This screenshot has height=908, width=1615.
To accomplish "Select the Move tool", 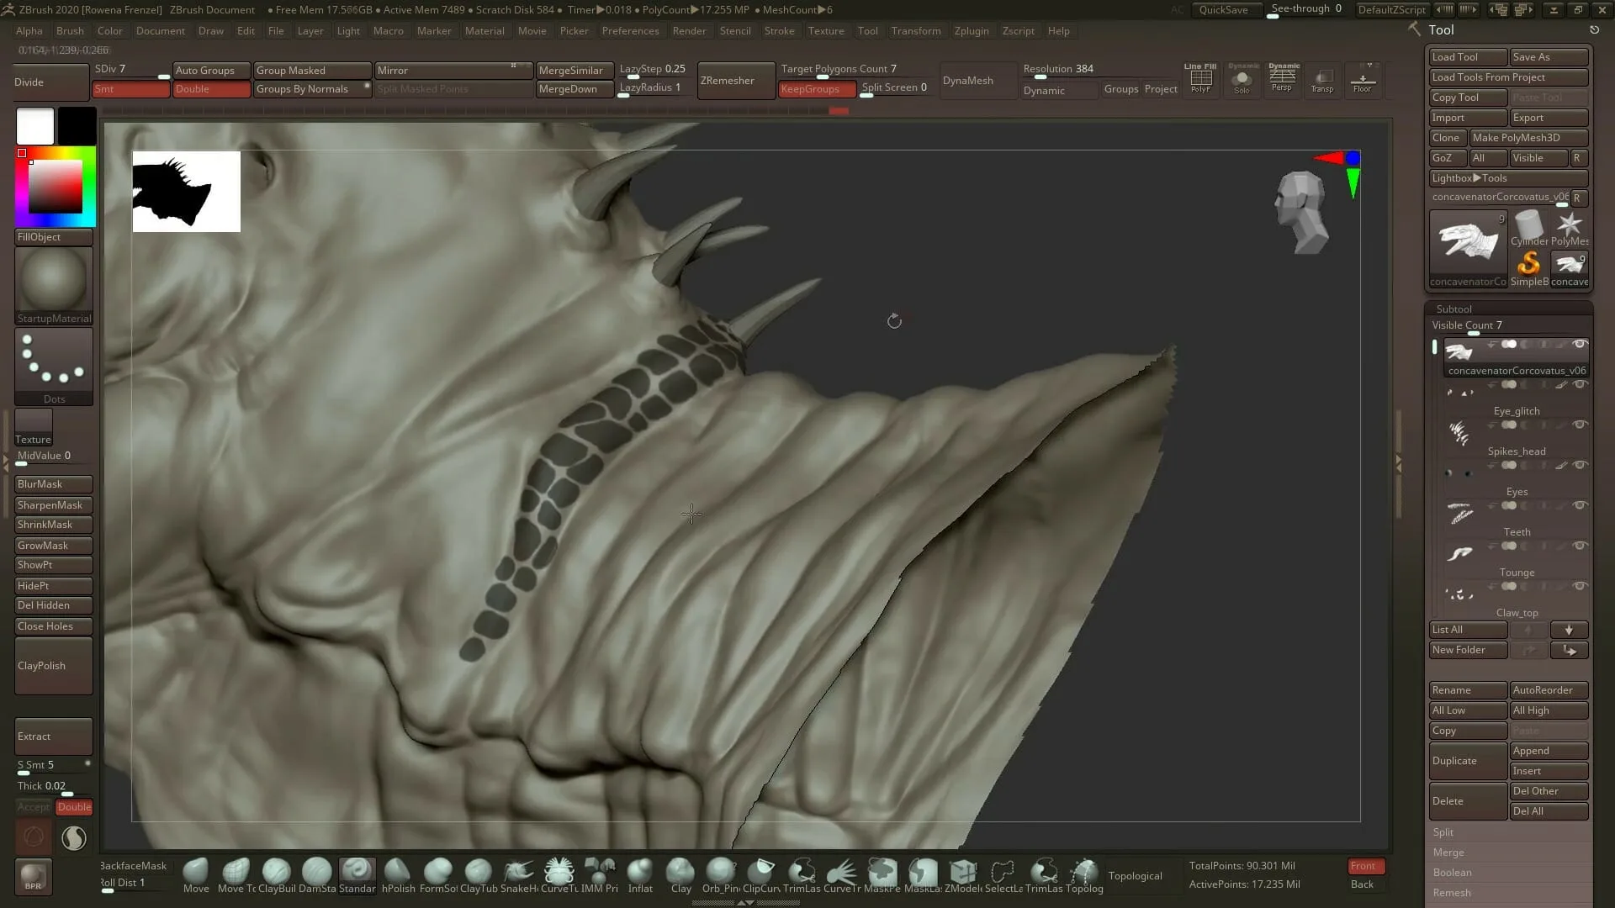I will (x=196, y=873).
